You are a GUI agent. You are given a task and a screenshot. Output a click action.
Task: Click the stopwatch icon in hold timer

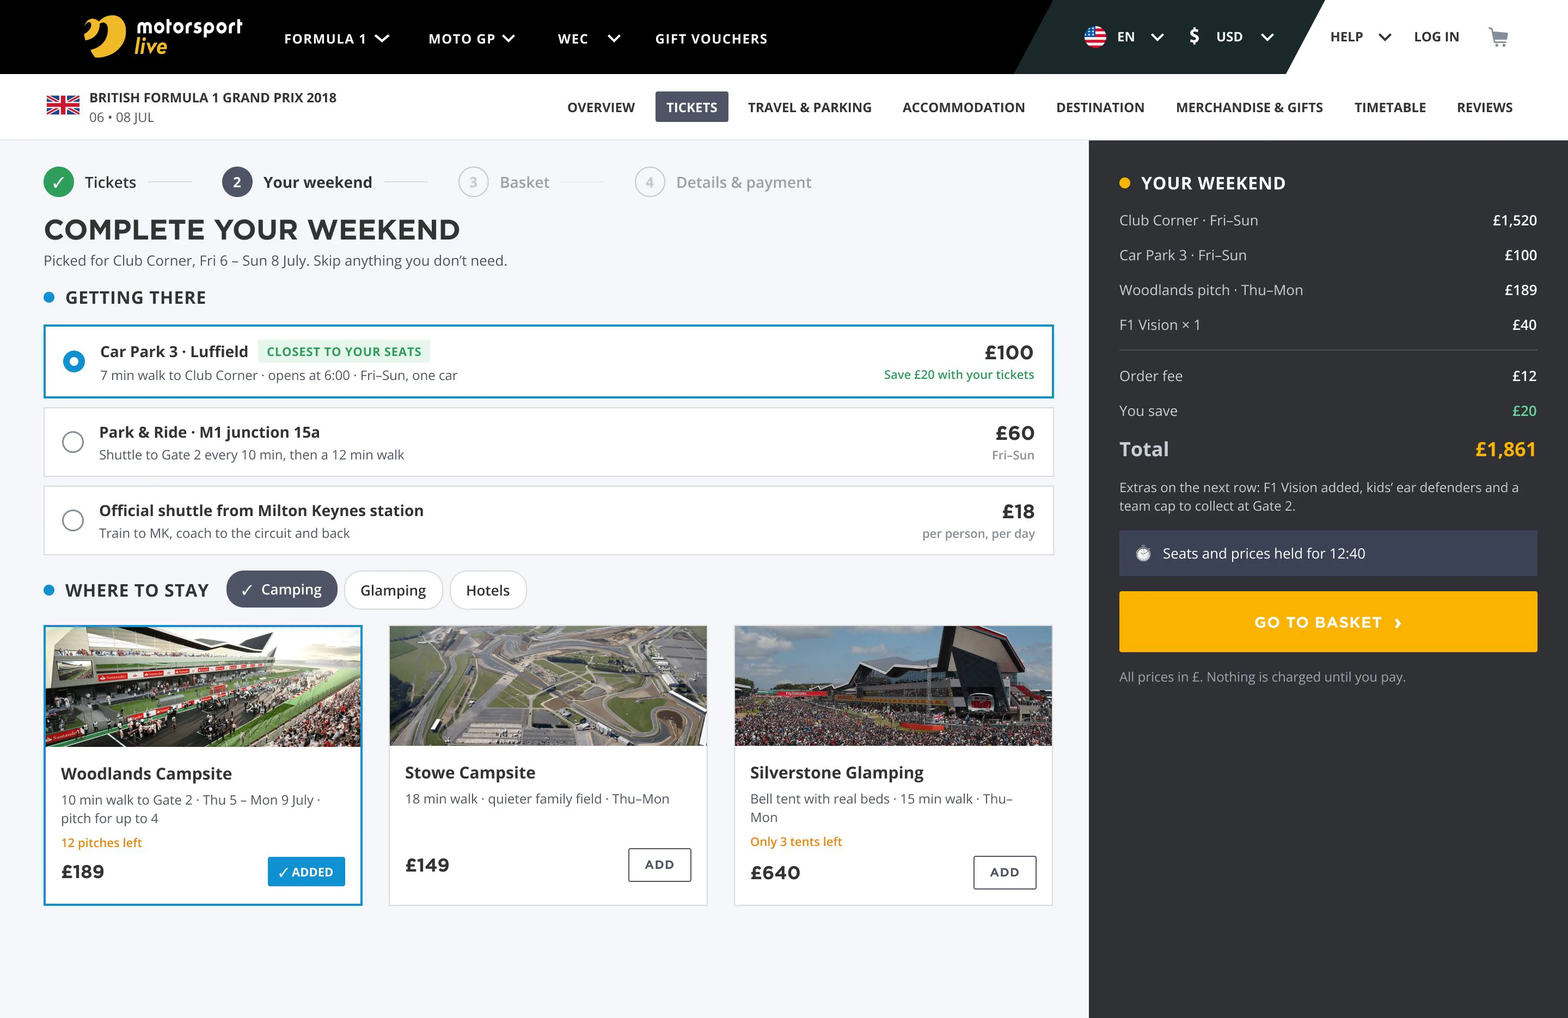1143,554
